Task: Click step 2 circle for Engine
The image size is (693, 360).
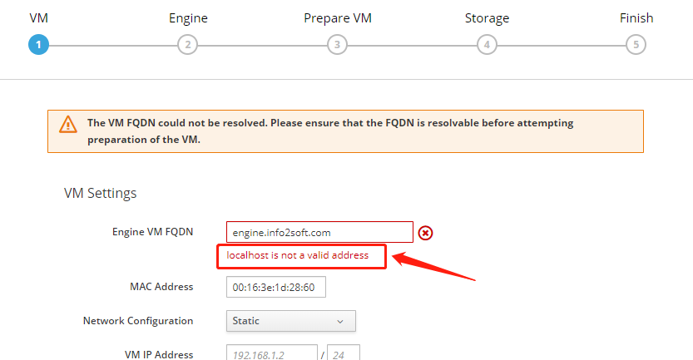Action: [x=188, y=45]
